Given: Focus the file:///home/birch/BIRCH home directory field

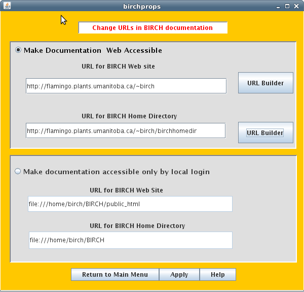Looking at the screenshot, I should [130, 240].
